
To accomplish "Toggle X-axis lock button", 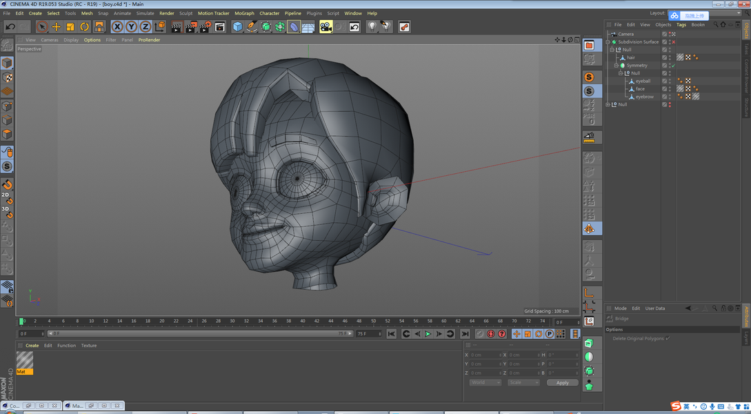I will point(117,27).
